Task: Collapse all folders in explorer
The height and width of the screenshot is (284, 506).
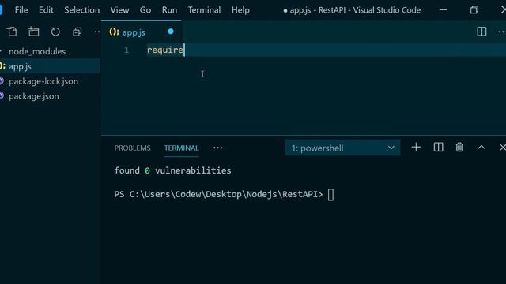Action: click(x=77, y=32)
